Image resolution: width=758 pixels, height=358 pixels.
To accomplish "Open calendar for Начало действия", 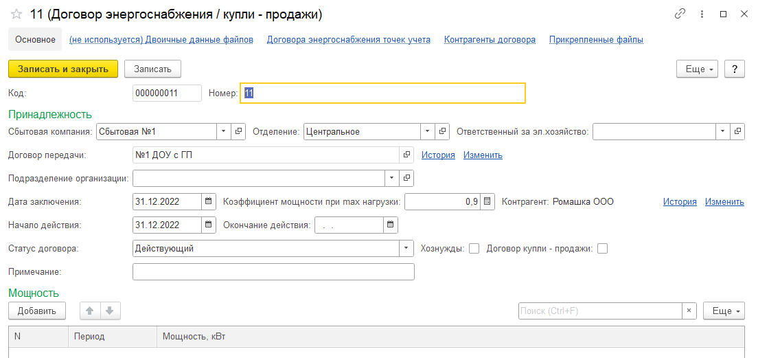I will [209, 225].
